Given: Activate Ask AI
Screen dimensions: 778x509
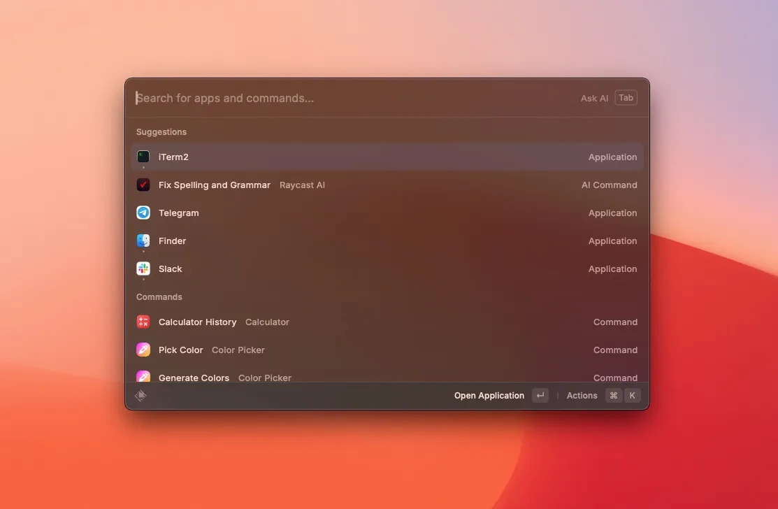Looking at the screenshot, I should (x=593, y=98).
